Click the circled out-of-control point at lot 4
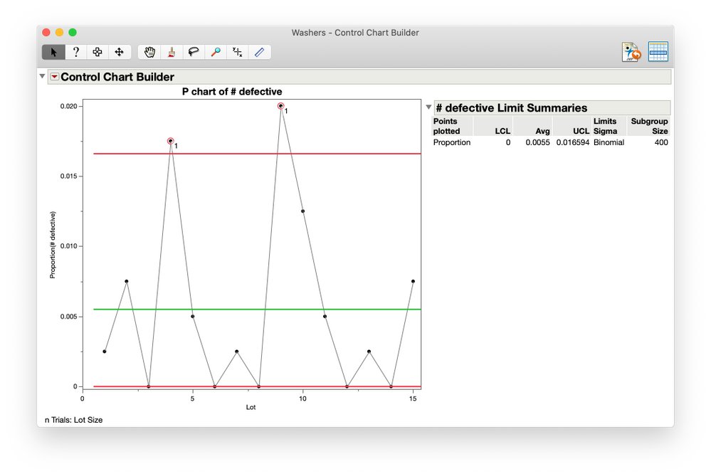The height and width of the screenshot is (476, 711). (x=171, y=141)
